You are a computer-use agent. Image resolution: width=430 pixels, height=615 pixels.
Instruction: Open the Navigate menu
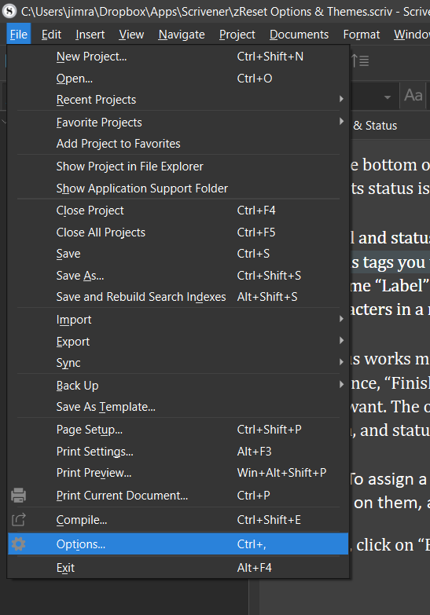[182, 35]
